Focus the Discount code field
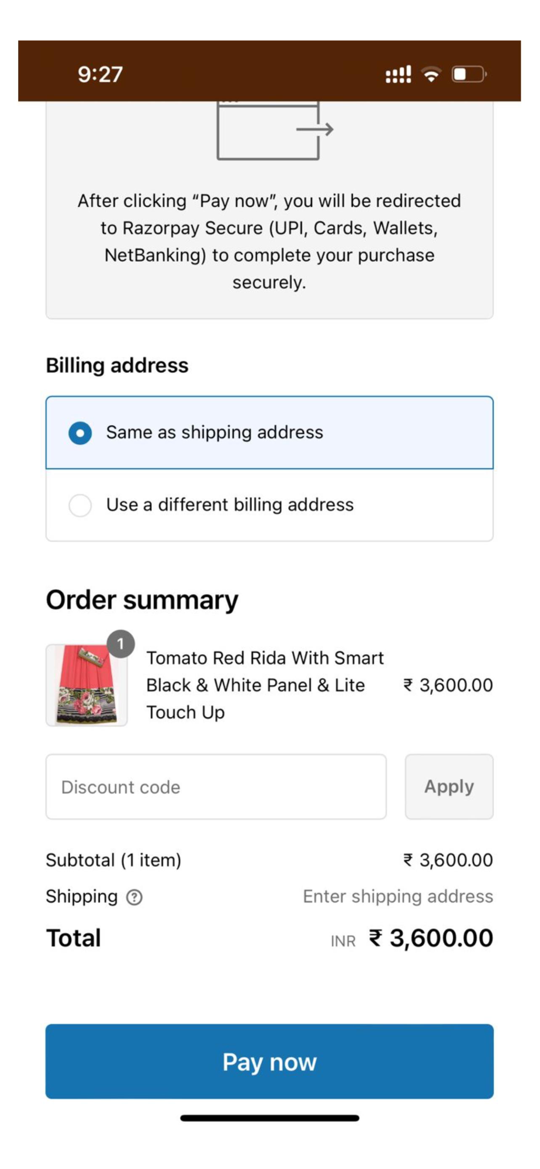540x1169 pixels. click(x=216, y=787)
